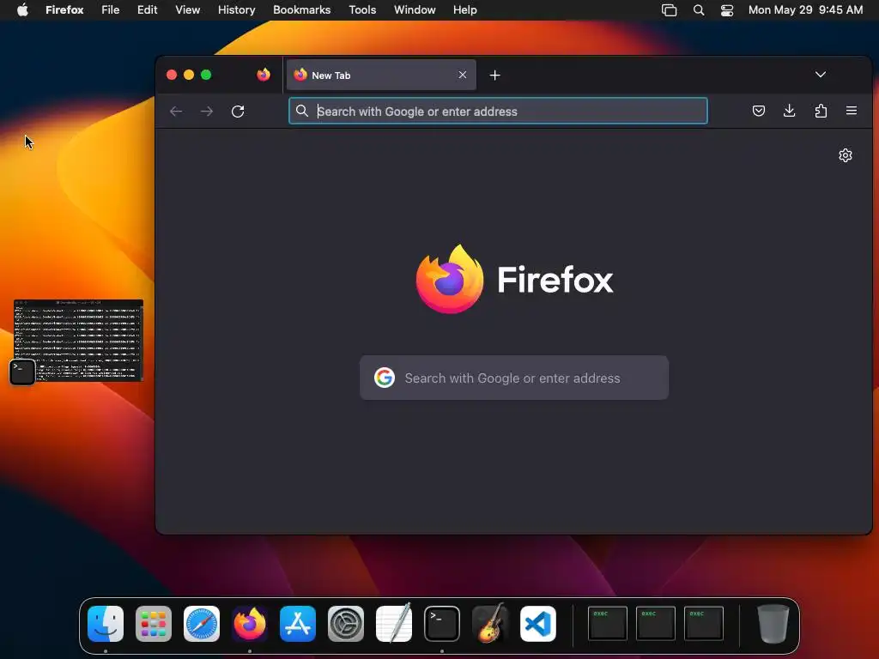The width and height of the screenshot is (879, 659).
Task: Open the File menu
Action: point(111,10)
